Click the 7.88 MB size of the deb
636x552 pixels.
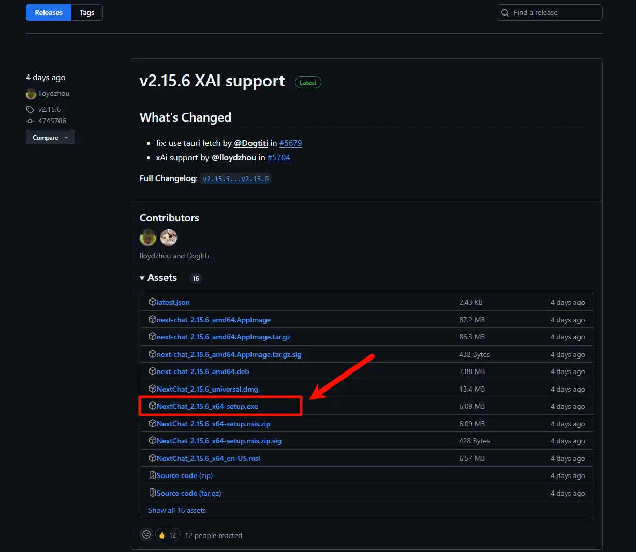pos(472,371)
